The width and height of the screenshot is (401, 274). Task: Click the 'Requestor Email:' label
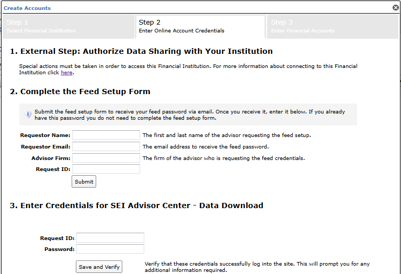pyautogui.click(x=45, y=146)
